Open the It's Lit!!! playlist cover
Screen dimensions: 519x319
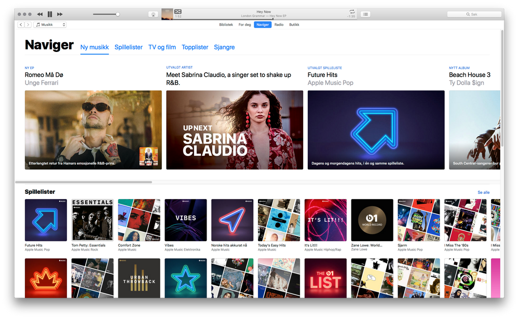click(x=326, y=220)
